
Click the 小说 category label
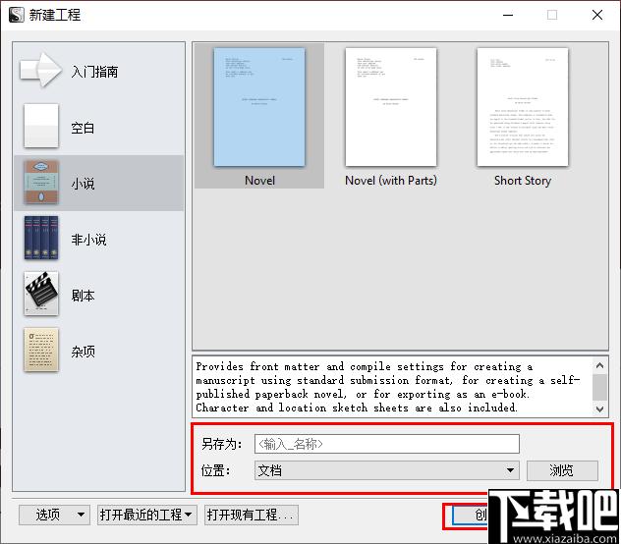coord(83,184)
